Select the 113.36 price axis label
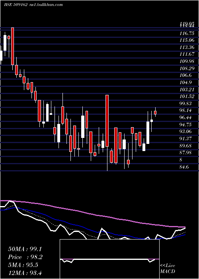The height and width of the screenshot is (279, 199). 187,47
